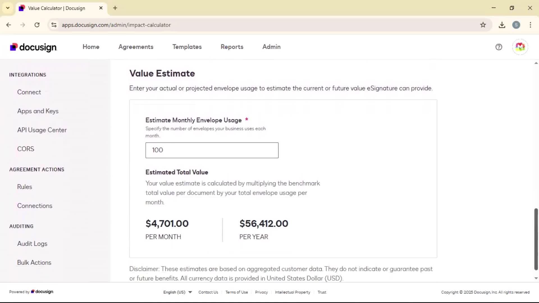The width and height of the screenshot is (539, 303).
Task: Open Trust footer link
Action: coord(322,292)
